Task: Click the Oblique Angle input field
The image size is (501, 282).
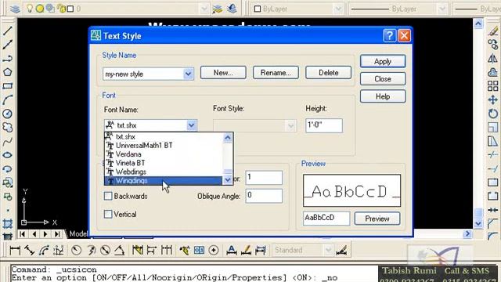Action: point(264,196)
